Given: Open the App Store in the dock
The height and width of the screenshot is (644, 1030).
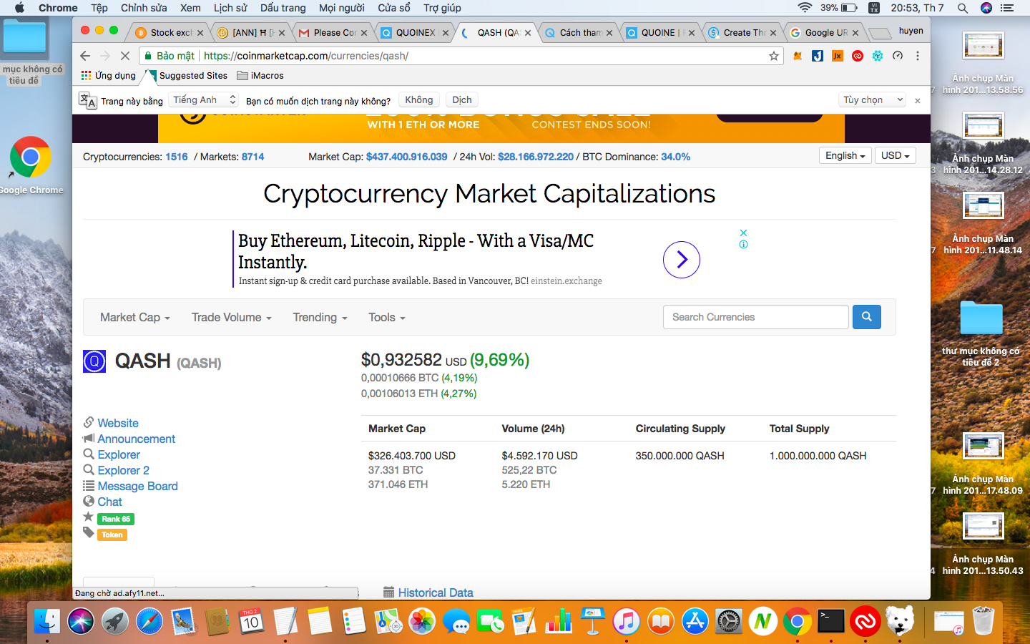Looking at the screenshot, I should pyautogui.click(x=695, y=621).
